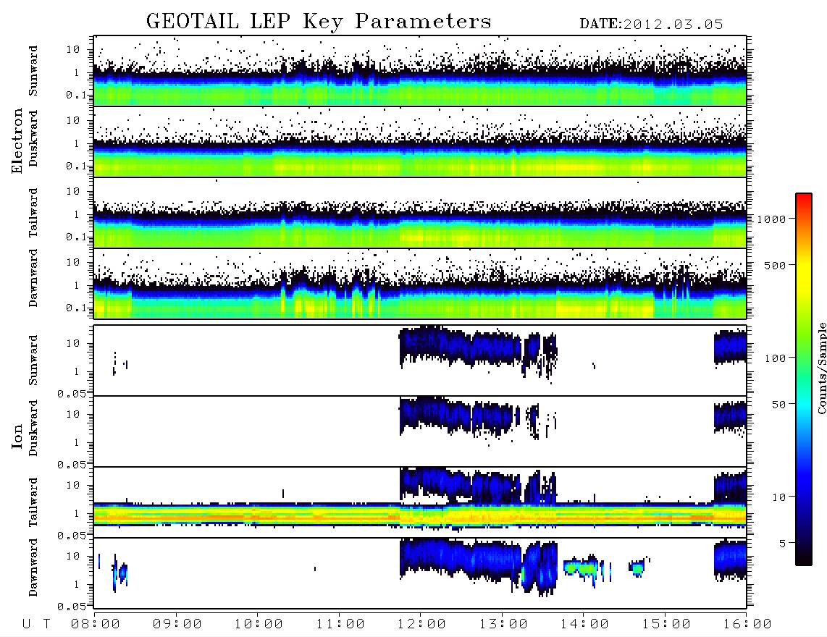Click inside the Electron Sunward spectrogram
This screenshot has height=637, width=827.
(x=420, y=71)
